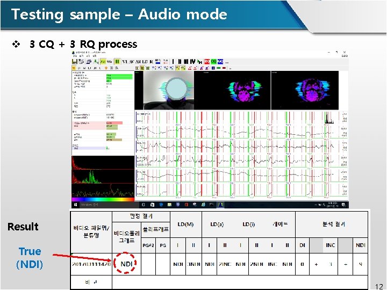
Task: Click the dark red bar icon in second toolbar
Action: tap(224, 68)
